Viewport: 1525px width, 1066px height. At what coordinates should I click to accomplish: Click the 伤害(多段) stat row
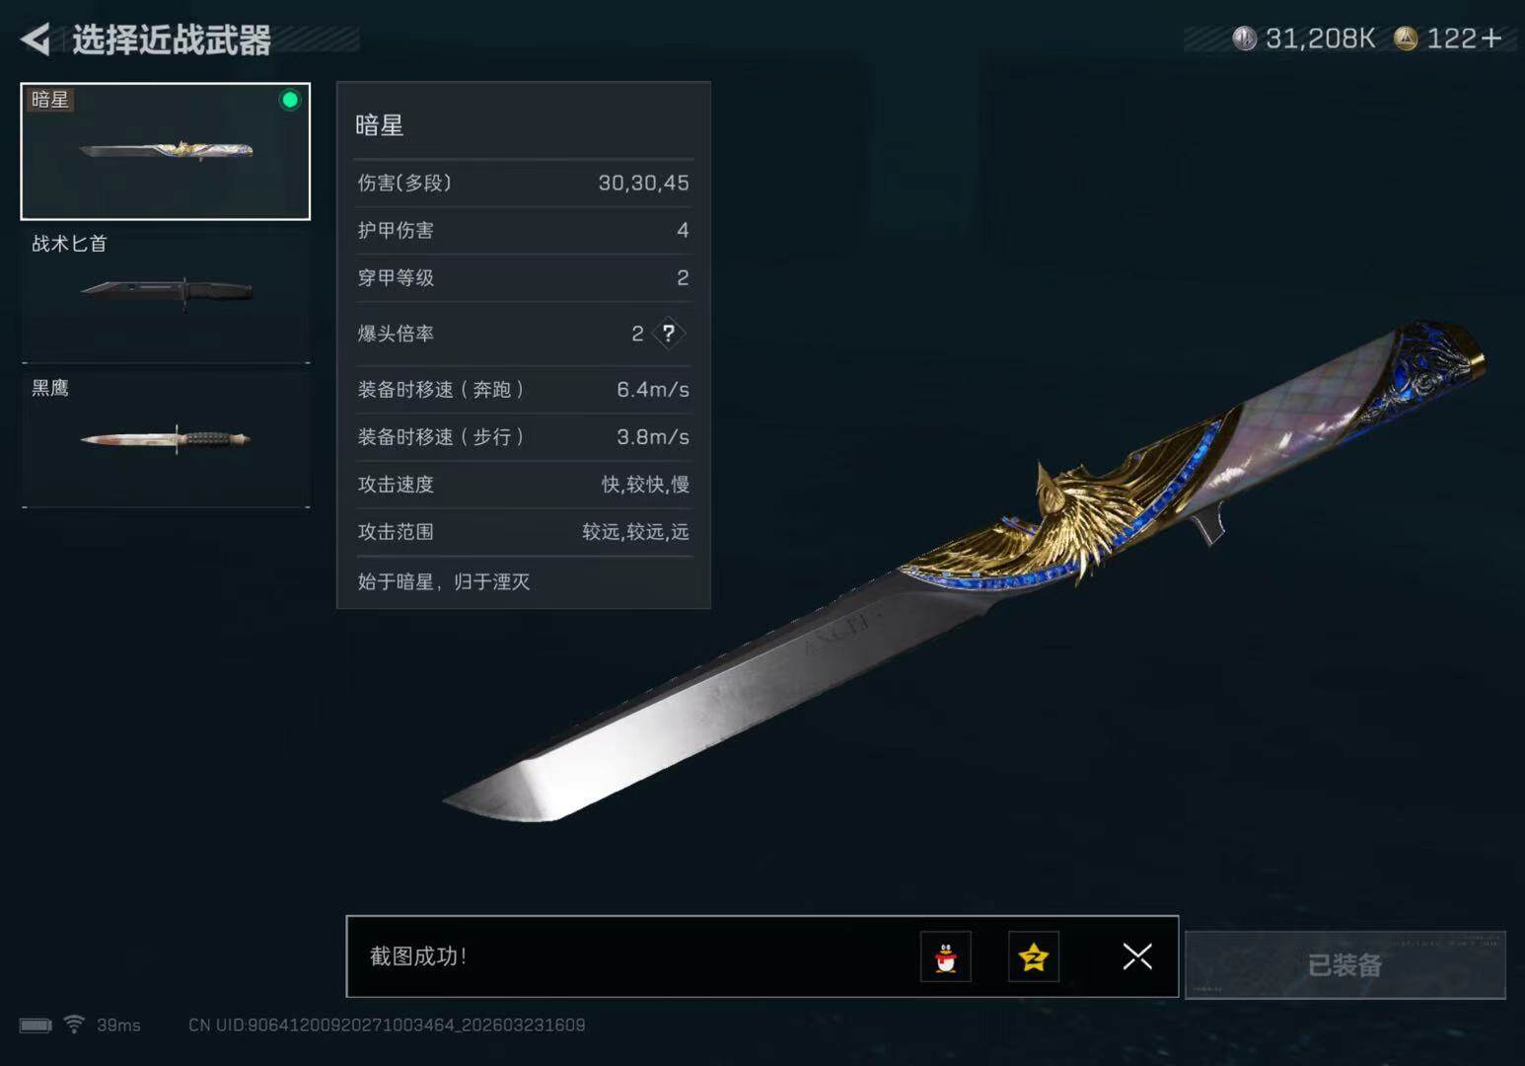coord(524,184)
